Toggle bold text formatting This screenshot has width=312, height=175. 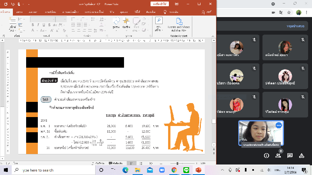click(33, 25)
